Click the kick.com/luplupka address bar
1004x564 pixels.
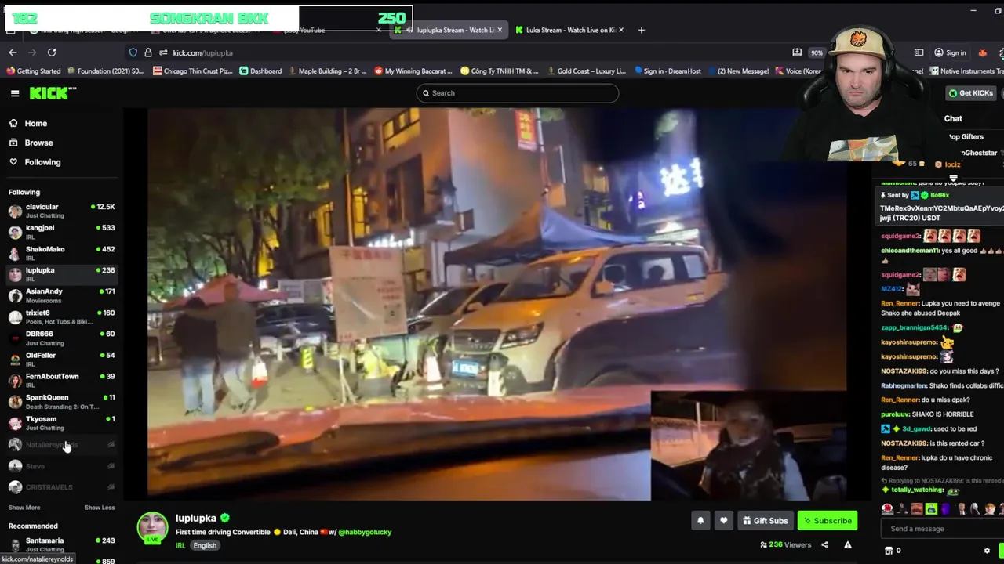[202, 52]
